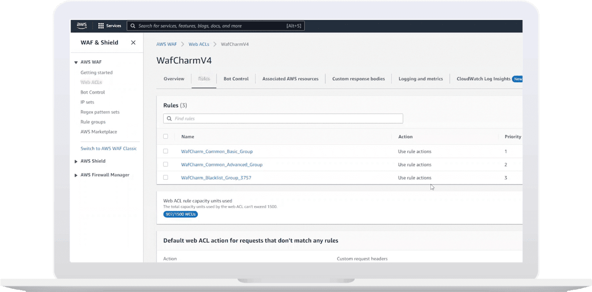Click the search magnifier in top bar
The image size is (592, 292).
133,26
